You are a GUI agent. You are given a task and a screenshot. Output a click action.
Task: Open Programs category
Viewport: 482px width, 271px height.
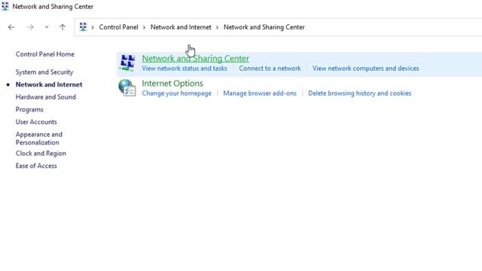click(x=29, y=109)
